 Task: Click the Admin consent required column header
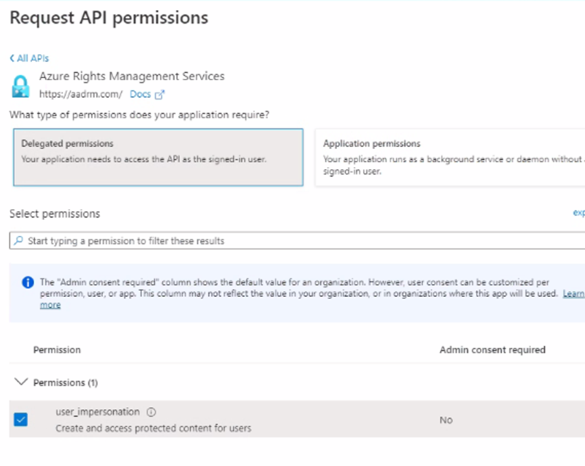[492, 350]
